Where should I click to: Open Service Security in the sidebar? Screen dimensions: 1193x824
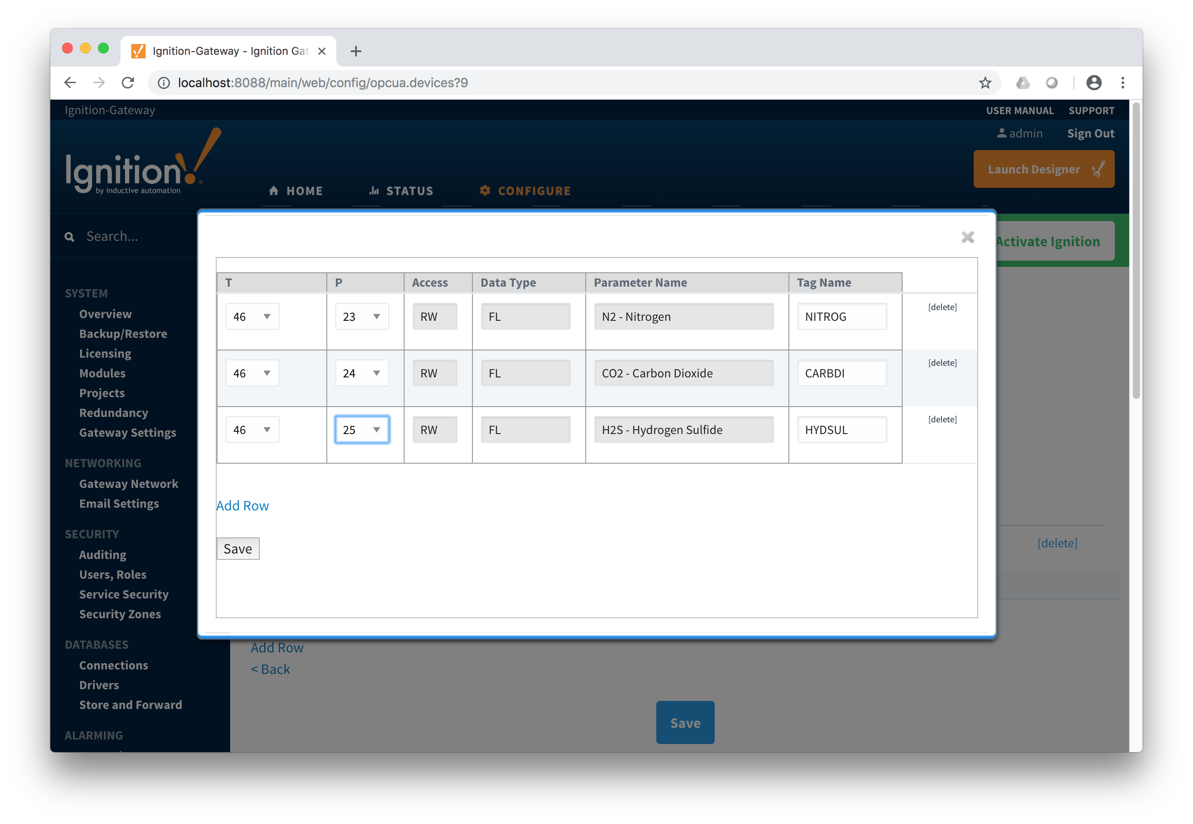coord(124,594)
